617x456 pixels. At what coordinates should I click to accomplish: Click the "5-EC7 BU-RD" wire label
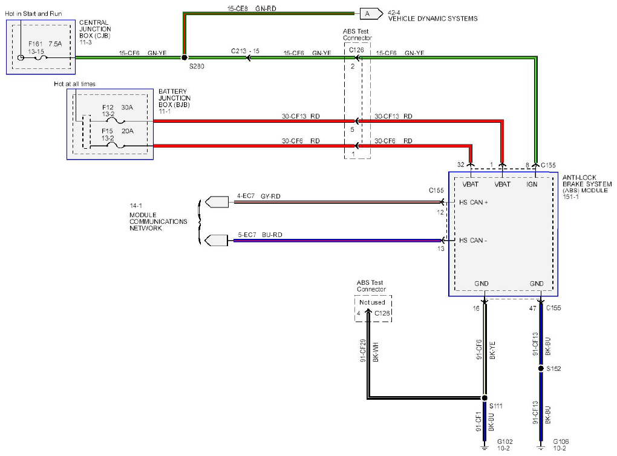click(x=260, y=235)
